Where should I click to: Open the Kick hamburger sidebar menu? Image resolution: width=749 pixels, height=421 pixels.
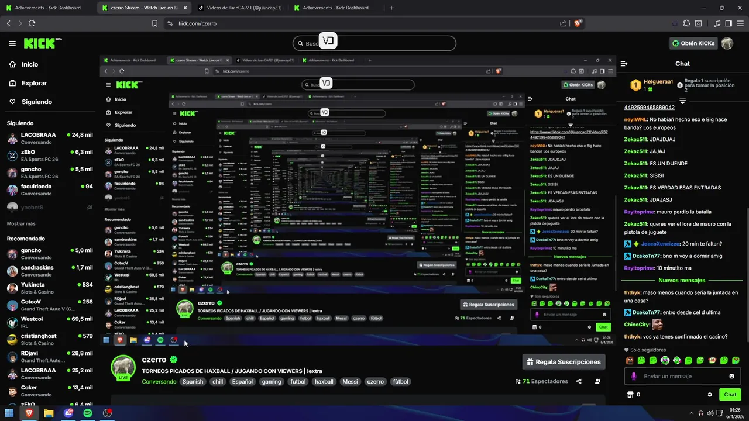(x=12, y=43)
